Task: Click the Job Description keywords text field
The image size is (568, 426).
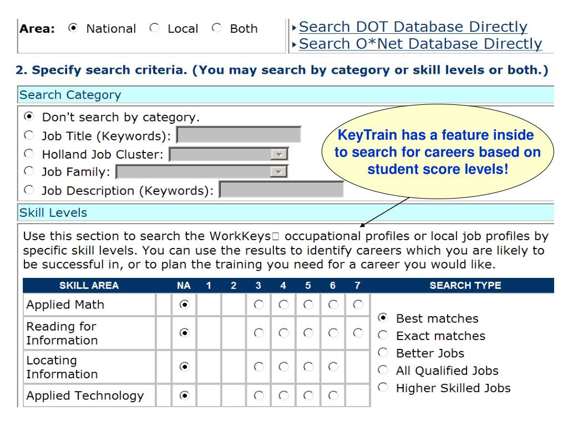Action: click(x=281, y=190)
